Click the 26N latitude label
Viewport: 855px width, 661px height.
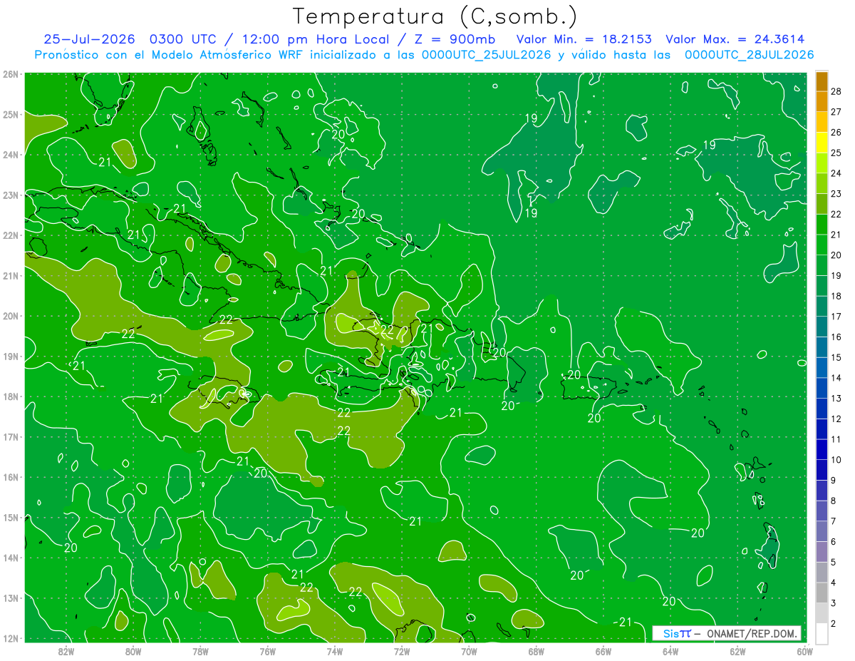tap(11, 74)
